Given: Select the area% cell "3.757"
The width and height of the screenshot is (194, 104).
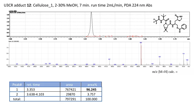Looking at the screenshot, I should (x=91, y=94).
